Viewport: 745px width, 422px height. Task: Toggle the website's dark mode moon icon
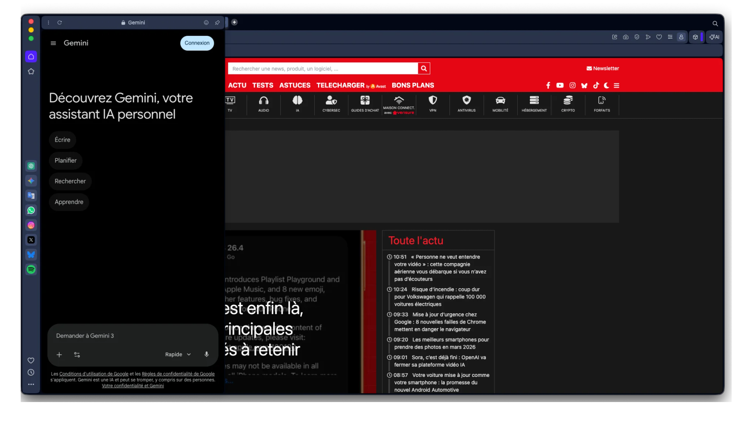coord(606,86)
